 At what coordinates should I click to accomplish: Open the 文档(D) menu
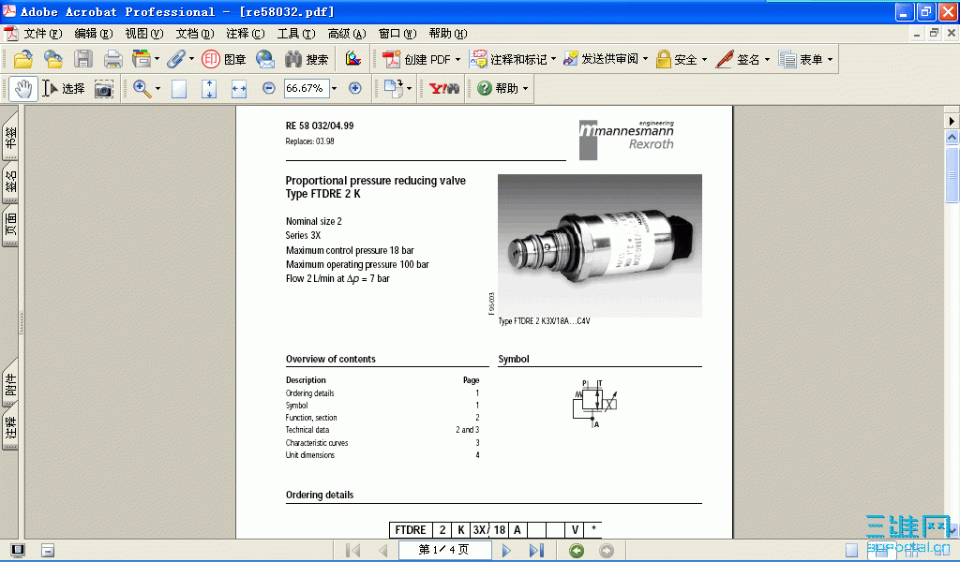point(195,34)
